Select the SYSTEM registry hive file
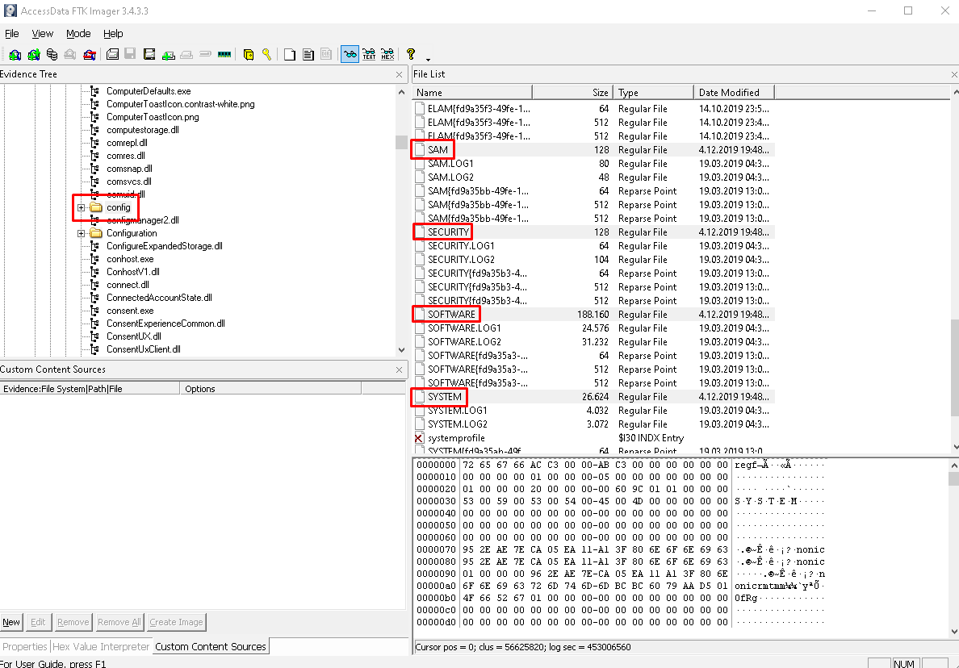The image size is (959, 668). (x=445, y=397)
